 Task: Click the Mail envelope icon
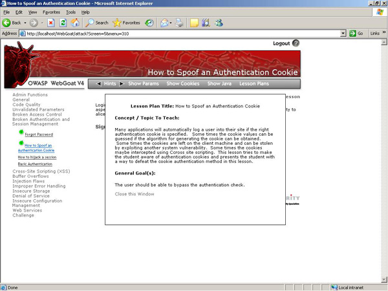coord(164,23)
